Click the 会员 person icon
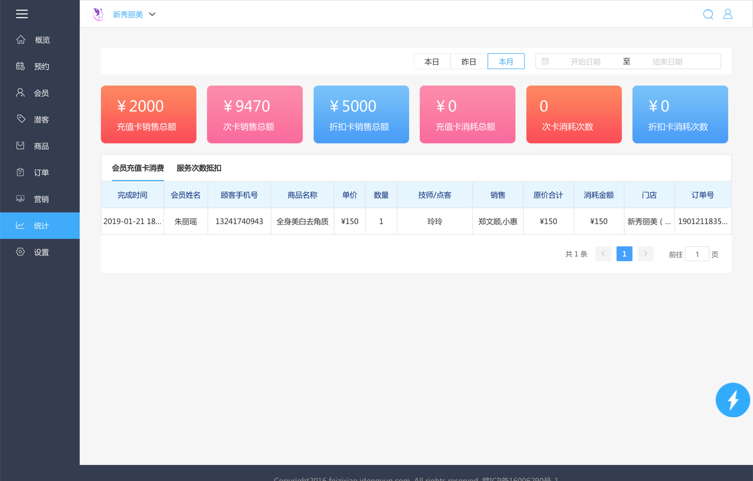753x481 pixels. [x=20, y=92]
